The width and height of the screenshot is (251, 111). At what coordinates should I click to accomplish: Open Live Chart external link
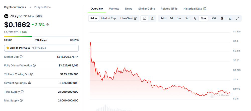(128, 18)
